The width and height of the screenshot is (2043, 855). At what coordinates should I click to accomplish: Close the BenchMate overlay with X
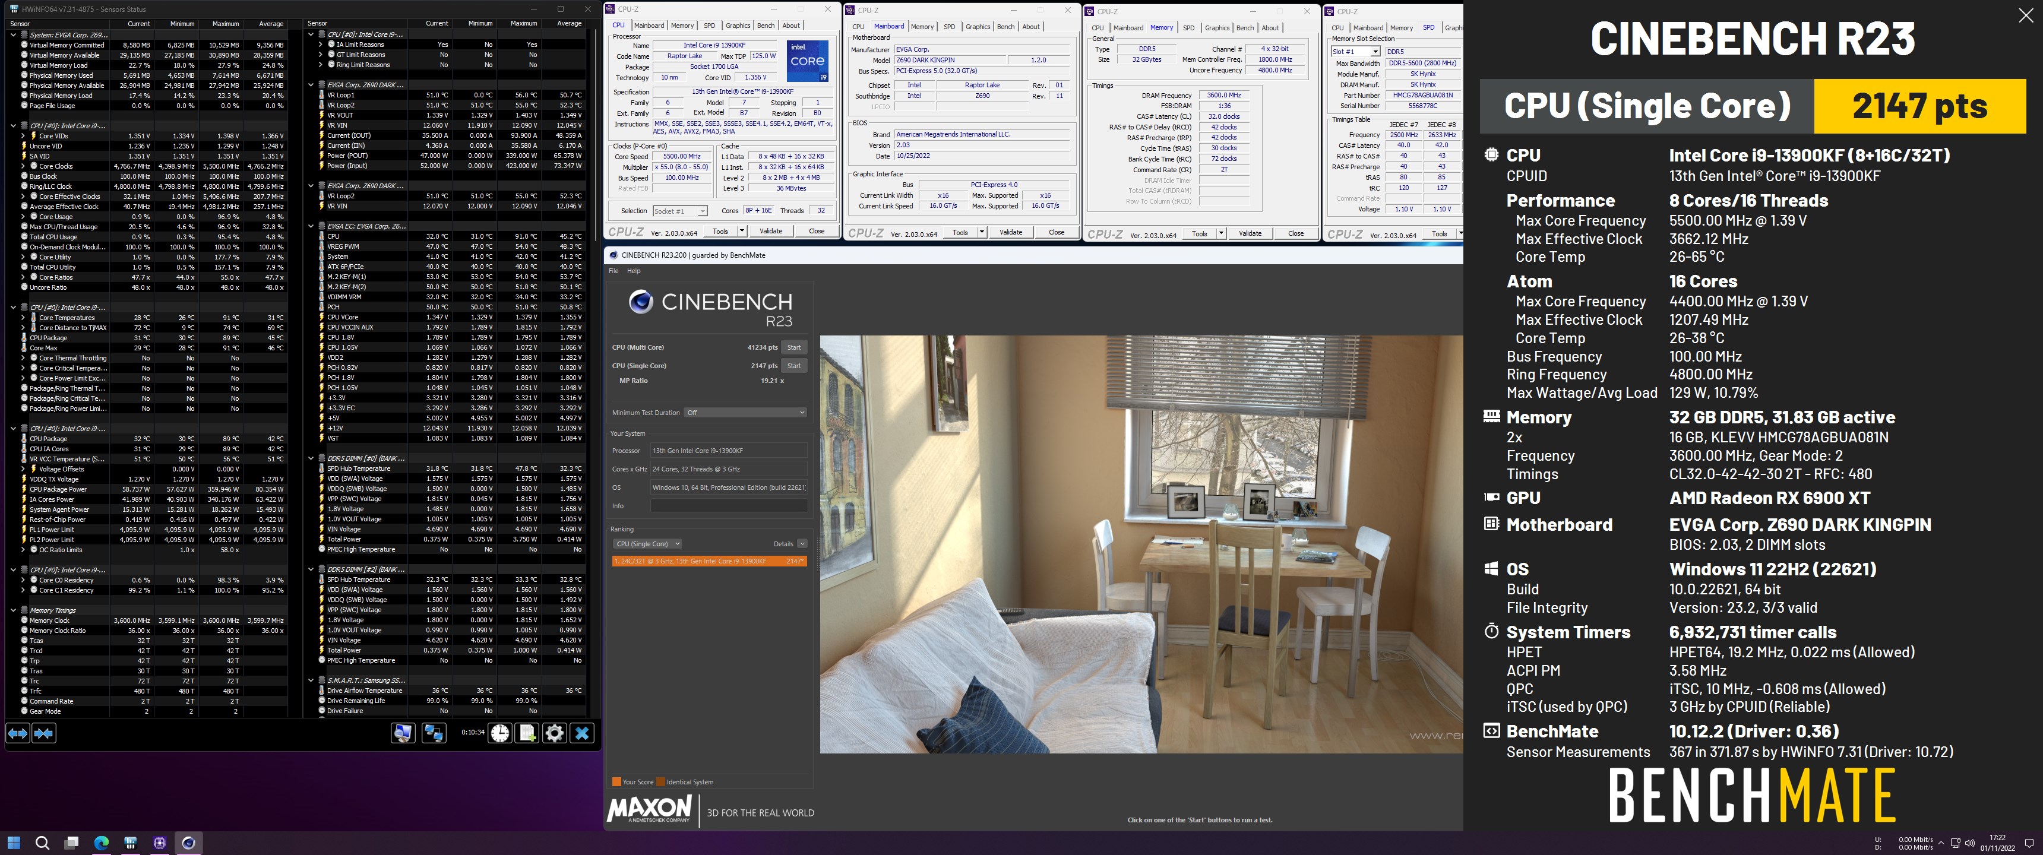click(x=2026, y=16)
